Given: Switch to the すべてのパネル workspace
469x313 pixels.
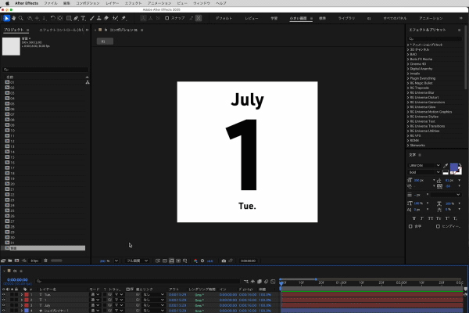Looking at the screenshot, I should [395, 18].
